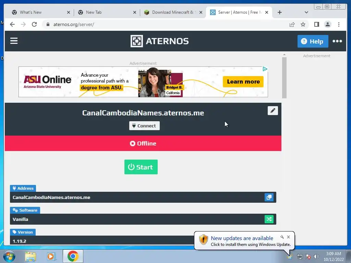
Task: Bookmark this page with star
Action: pos(303,24)
